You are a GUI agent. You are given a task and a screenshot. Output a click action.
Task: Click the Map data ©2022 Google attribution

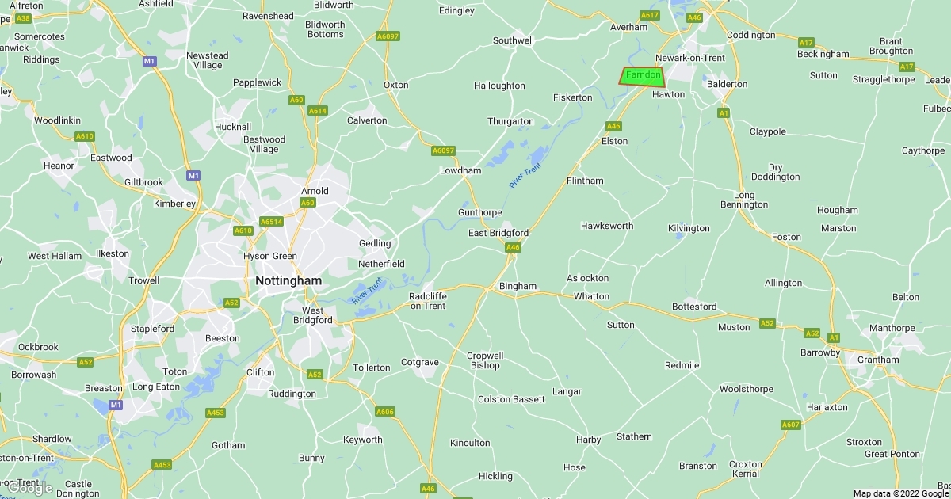[901, 493]
